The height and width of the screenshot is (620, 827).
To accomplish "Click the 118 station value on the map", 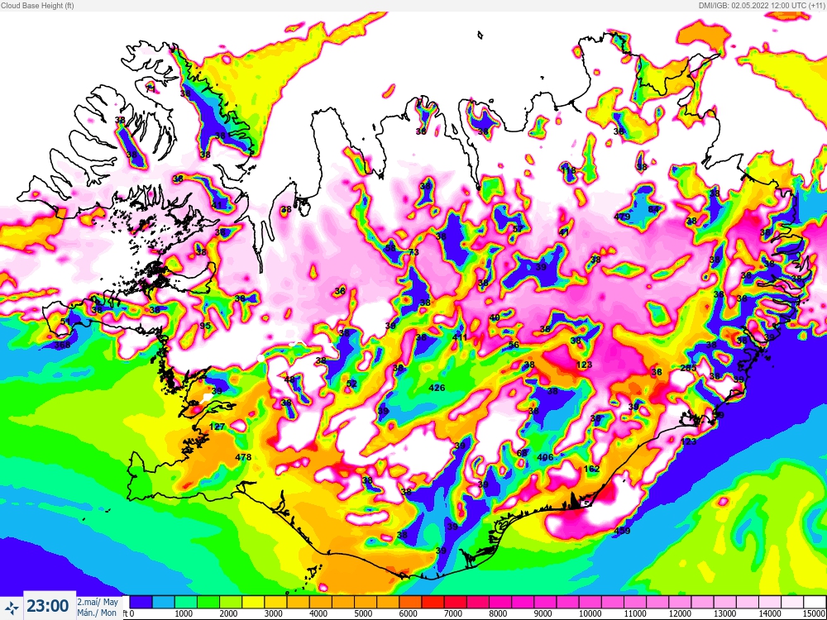I will point(568,170).
